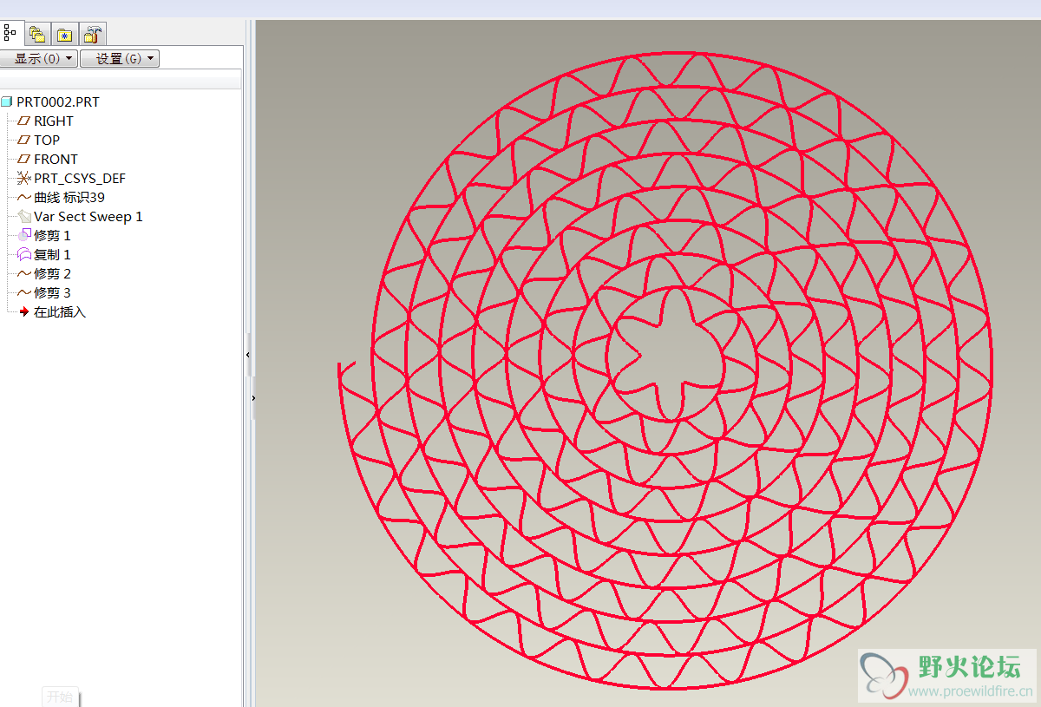Open the Favorites folder tab
The height and width of the screenshot is (707, 1041).
(64, 35)
